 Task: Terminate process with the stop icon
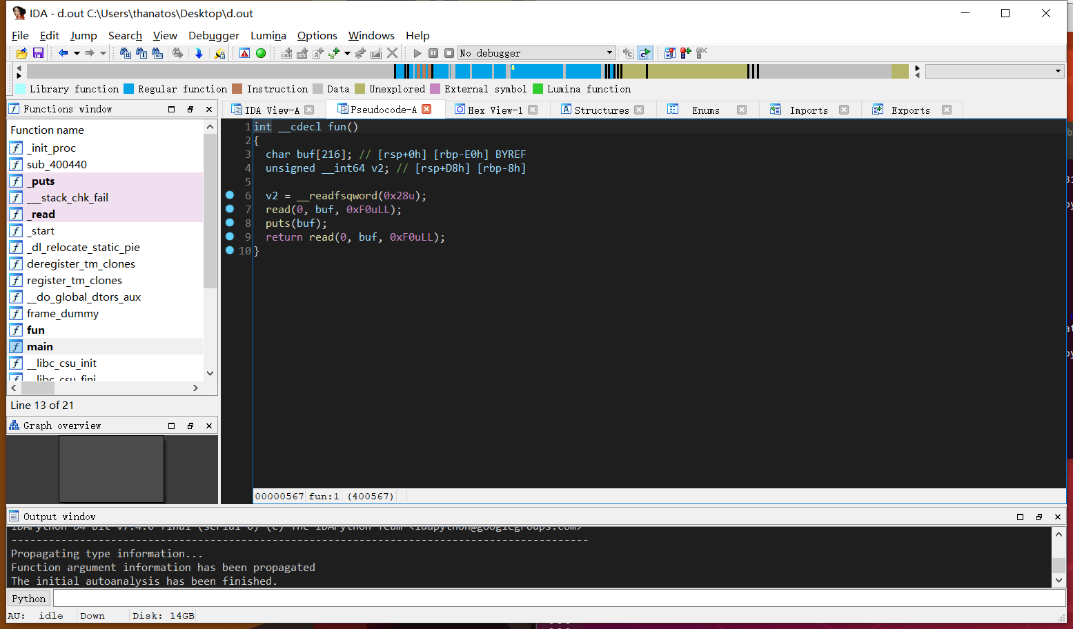(449, 53)
